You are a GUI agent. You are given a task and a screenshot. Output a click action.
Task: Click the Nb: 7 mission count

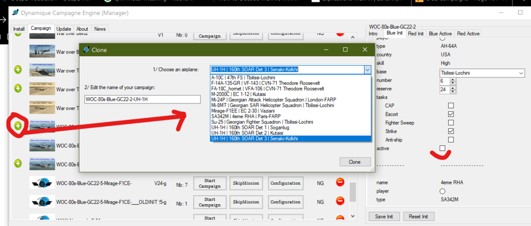(x=182, y=185)
